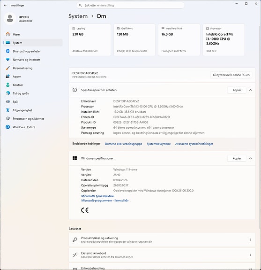
Task: Click the Søk etter en innstilling field
Action: pyautogui.click(x=130, y=5)
